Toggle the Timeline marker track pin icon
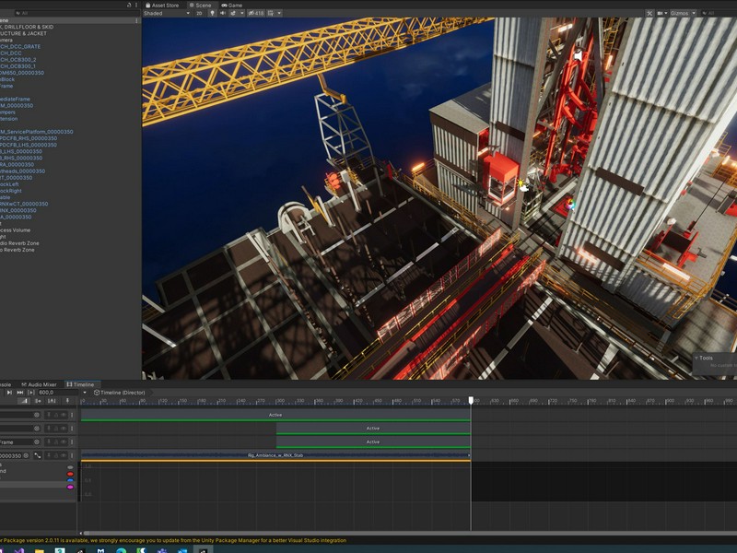This screenshot has height=553, width=737. coord(67,401)
